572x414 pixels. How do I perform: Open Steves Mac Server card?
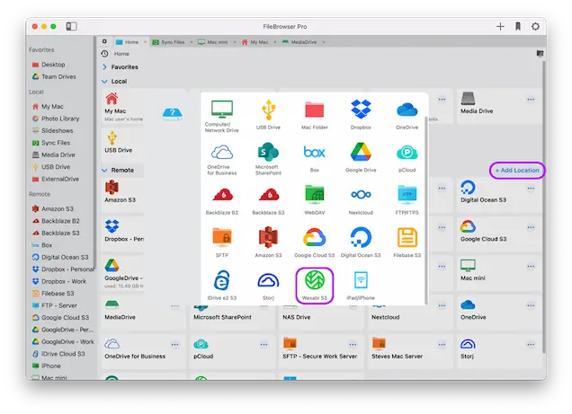click(411, 350)
